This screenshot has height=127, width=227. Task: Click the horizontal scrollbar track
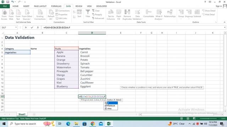pyautogui.click(x=181, y=114)
